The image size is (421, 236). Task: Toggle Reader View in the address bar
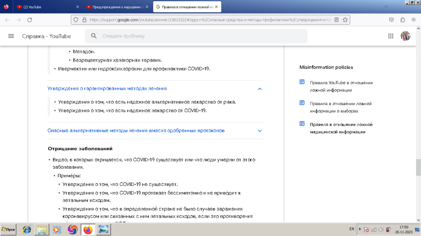pyautogui.click(x=337, y=20)
